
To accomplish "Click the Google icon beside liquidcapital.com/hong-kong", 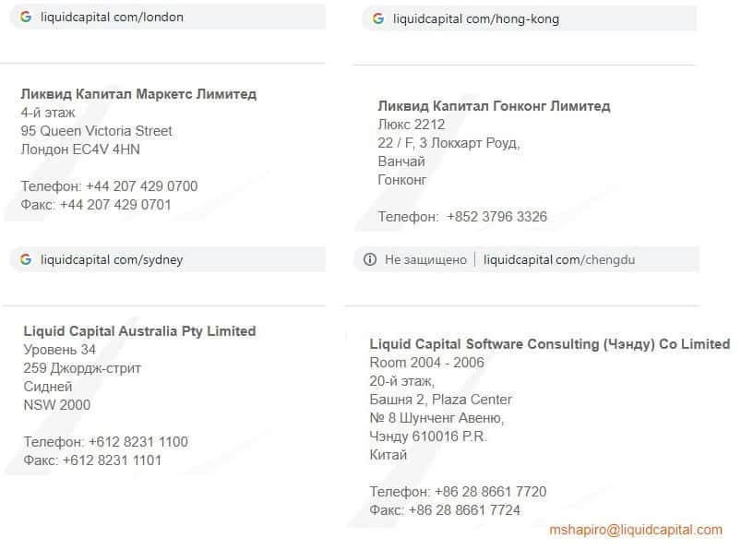I will (378, 18).
